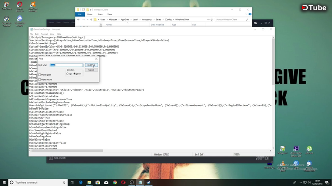Open VLC media player desktop icon
Image resolution: width=332 pixels, height=186 pixels.
[283, 166]
